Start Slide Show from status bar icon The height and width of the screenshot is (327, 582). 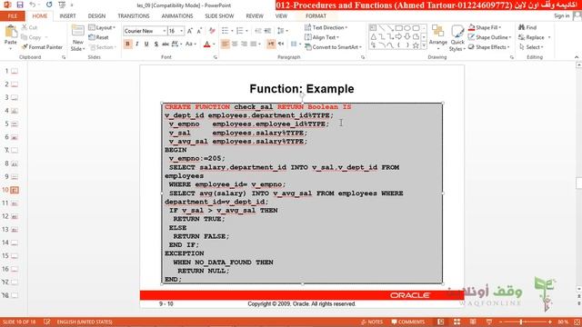pos(489,322)
